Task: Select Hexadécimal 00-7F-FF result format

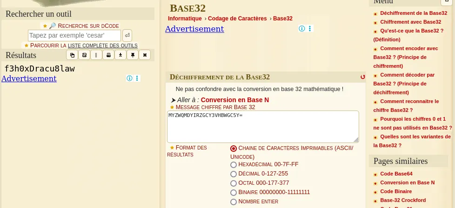Action: click(233, 164)
